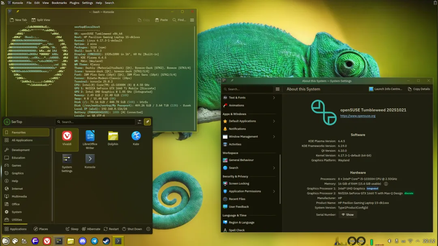
Task: Open Konsole hamburger menu
Action: click(x=192, y=20)
